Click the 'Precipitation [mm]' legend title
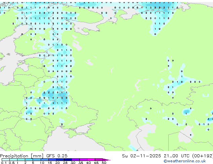Image resolution: width=213 pixels, height=164 pixels. pyautogui.click(x=22, y=156)
